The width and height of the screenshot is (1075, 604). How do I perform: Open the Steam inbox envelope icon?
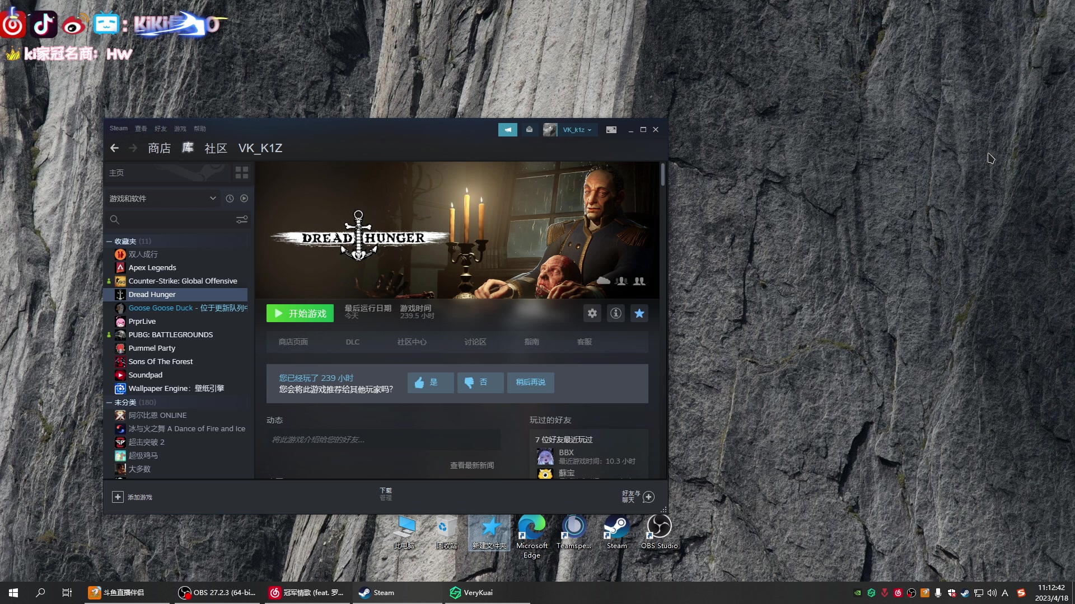pos(529,130)
